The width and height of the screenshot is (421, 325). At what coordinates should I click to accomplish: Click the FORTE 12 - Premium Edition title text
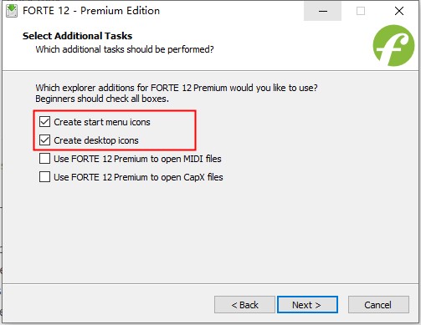(91, 11)
